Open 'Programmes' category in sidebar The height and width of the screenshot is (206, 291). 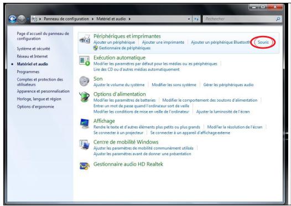coord(28,72)
